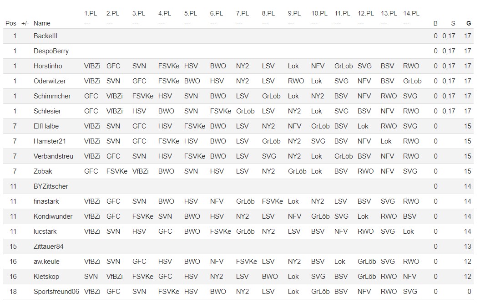Open player BackeIII's entry

[x=45, y=36]
